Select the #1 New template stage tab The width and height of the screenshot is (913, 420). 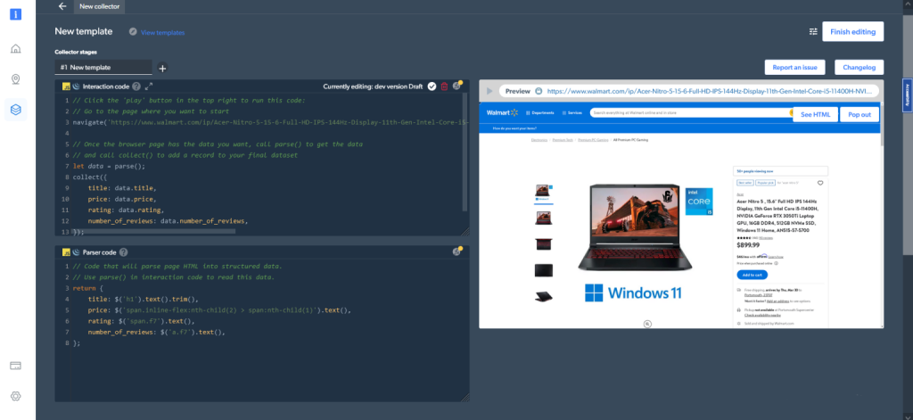pyautogui.click(x=103, y=68)
